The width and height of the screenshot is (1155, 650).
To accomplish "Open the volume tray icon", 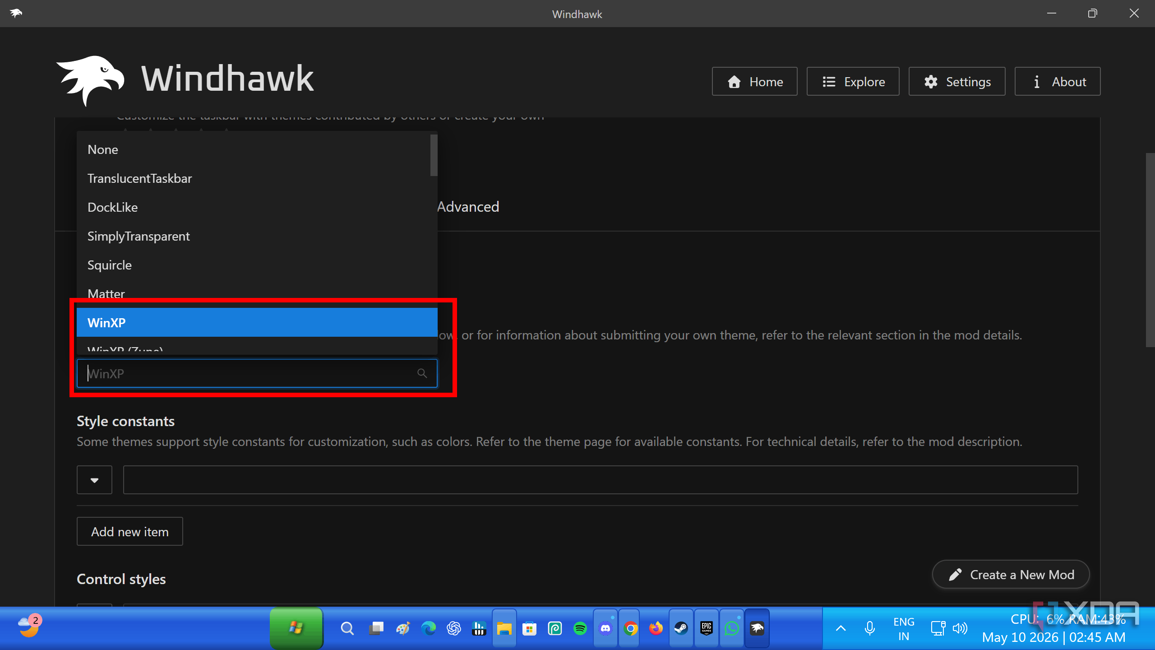I will pyautogui.click(x=960, y=628).
